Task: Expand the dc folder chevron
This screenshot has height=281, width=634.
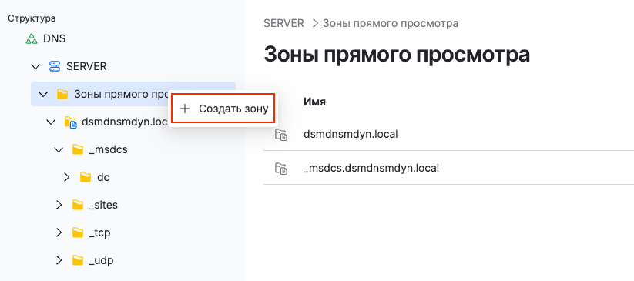Action: click(67, 177)
